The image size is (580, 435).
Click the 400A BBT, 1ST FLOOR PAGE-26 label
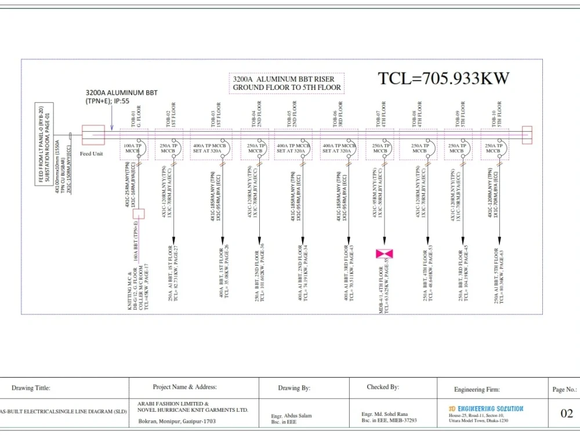point(224,271)
